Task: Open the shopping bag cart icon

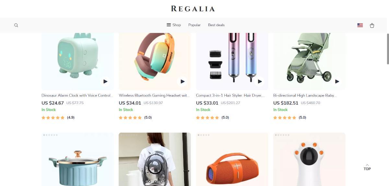Action: click(x=372, y=25)
